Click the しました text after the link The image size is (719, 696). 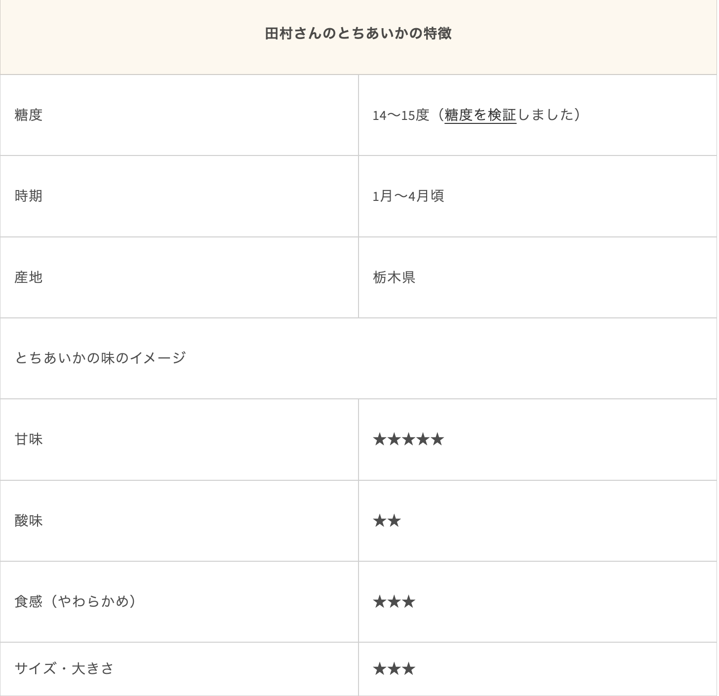[x=546, y=115]
